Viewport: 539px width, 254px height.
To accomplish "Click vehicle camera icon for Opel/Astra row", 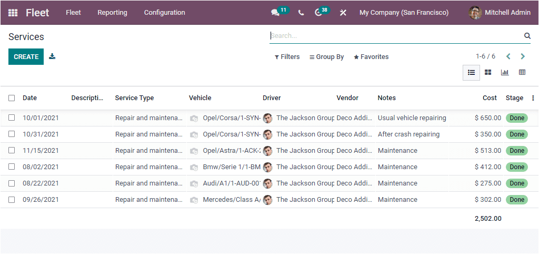I will 194,151.
